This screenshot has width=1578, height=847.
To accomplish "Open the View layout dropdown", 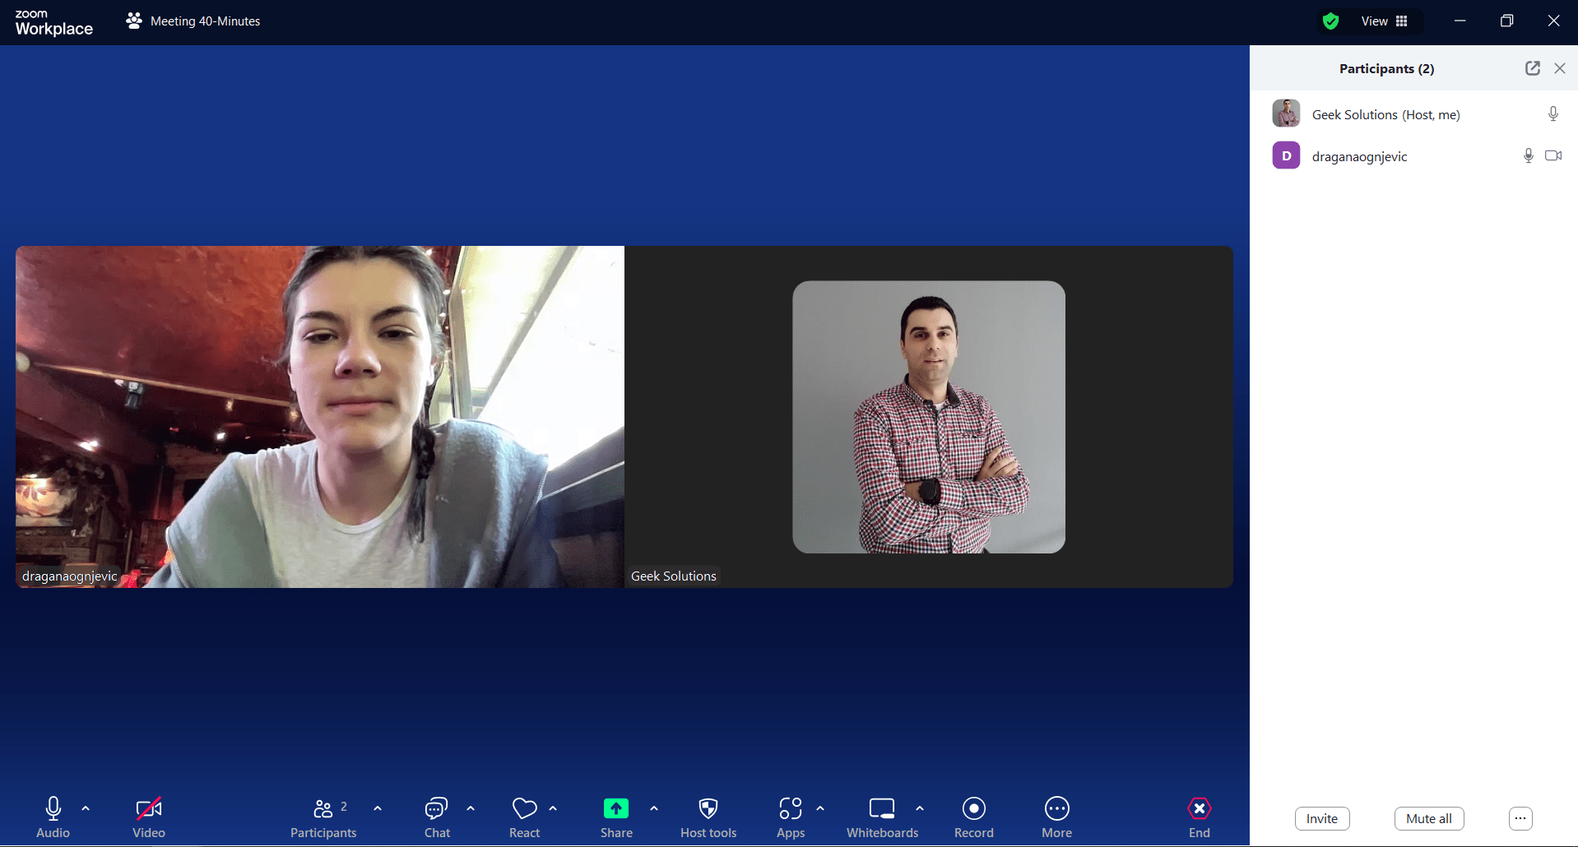I will click(1385, 21).
